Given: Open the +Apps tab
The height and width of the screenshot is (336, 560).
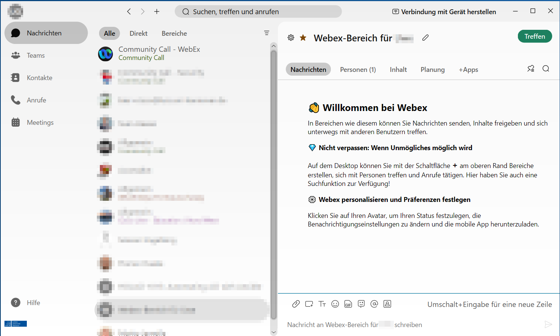Looking at the screenshot, I should pyautogui.click(x=468, y=70).
